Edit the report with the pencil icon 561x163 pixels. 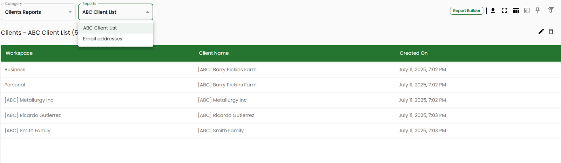coord(541,31)
